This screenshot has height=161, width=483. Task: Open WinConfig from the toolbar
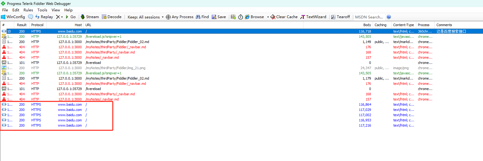tap(13, 17)
